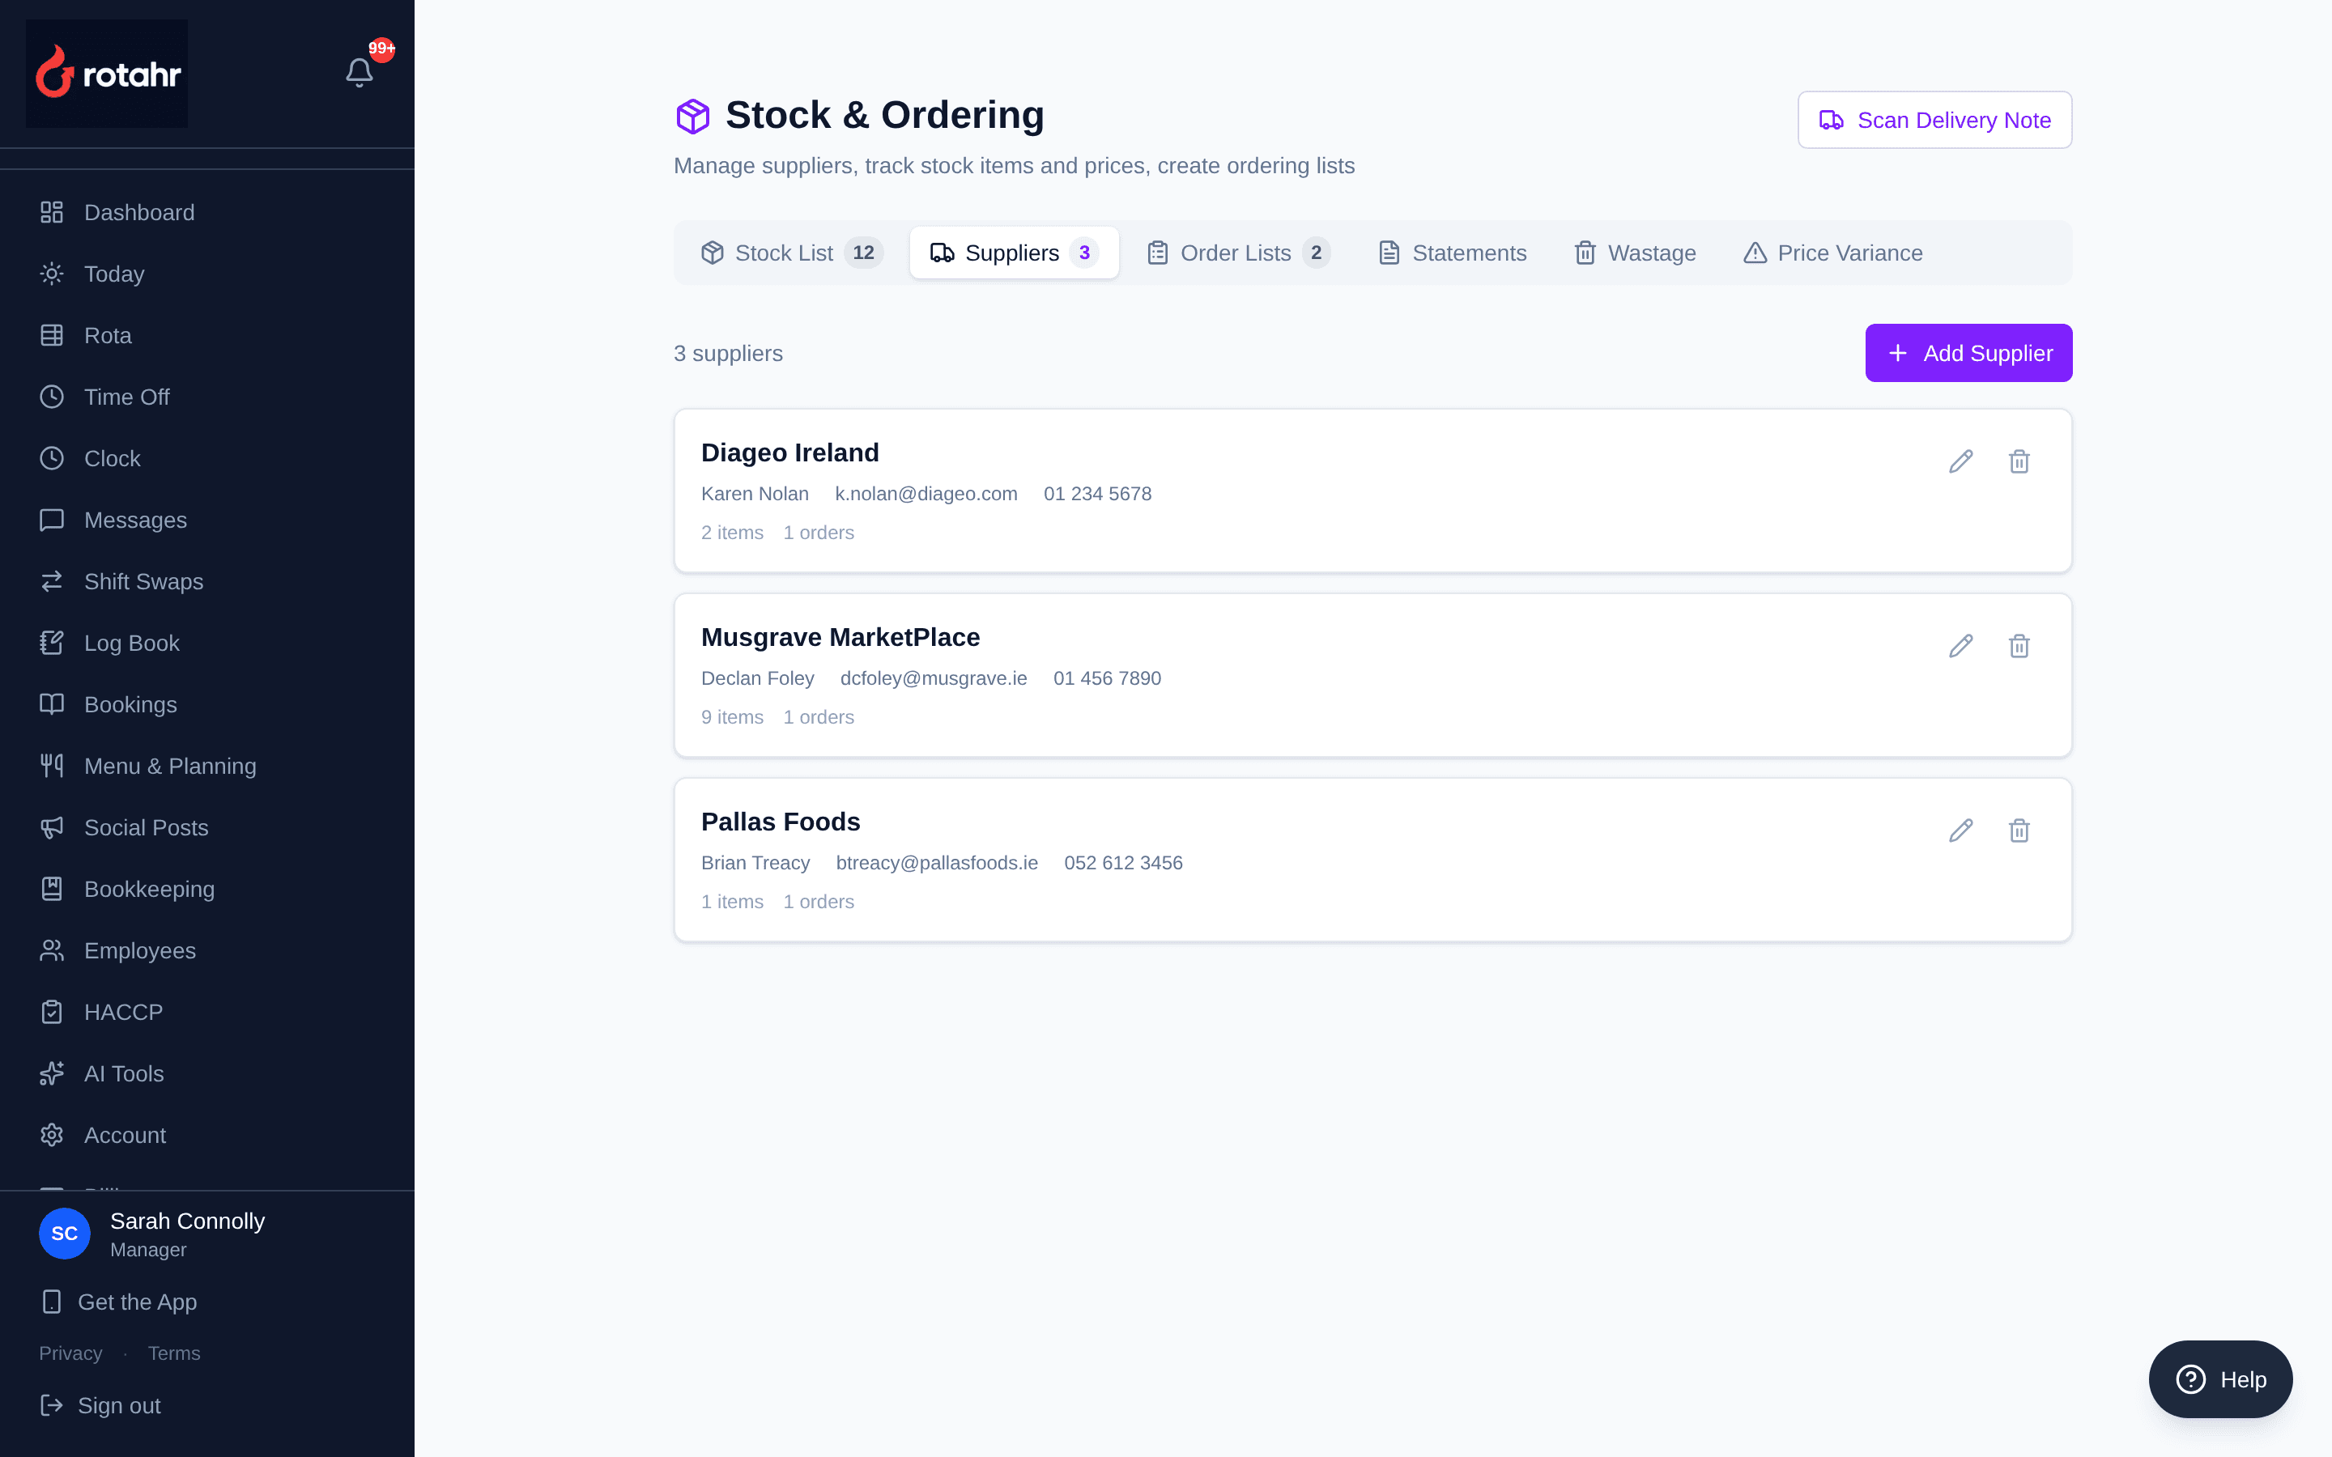Click the Account gear icon
The width and height of the screenshot is (2332, 1457).
[x=52, y=1135]
